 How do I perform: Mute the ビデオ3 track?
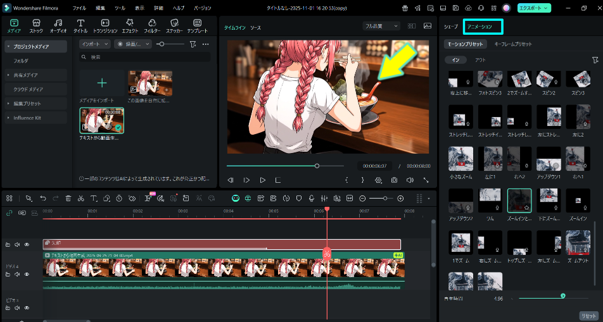[17, 308]
